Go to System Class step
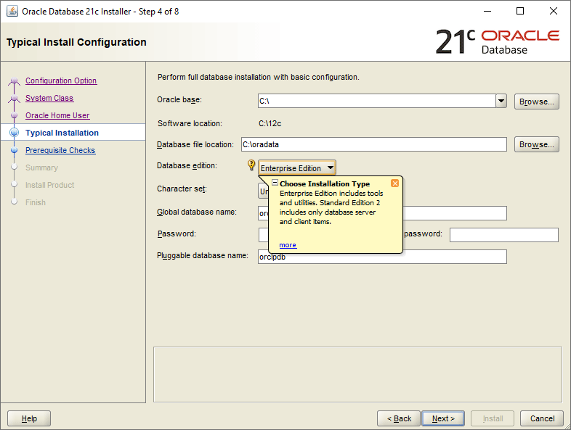 49,98
